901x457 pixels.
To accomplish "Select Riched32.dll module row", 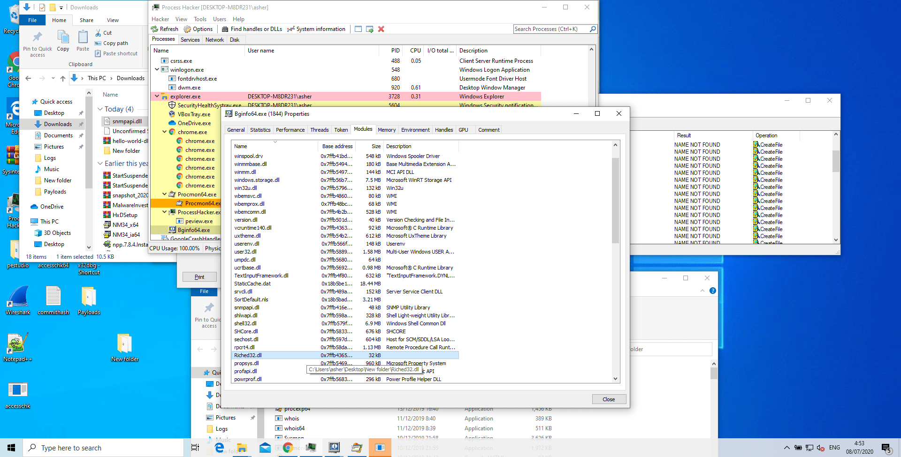I will click(345, 355).
